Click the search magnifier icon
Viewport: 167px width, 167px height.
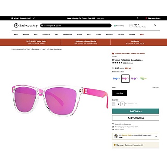tap(42, 26)
